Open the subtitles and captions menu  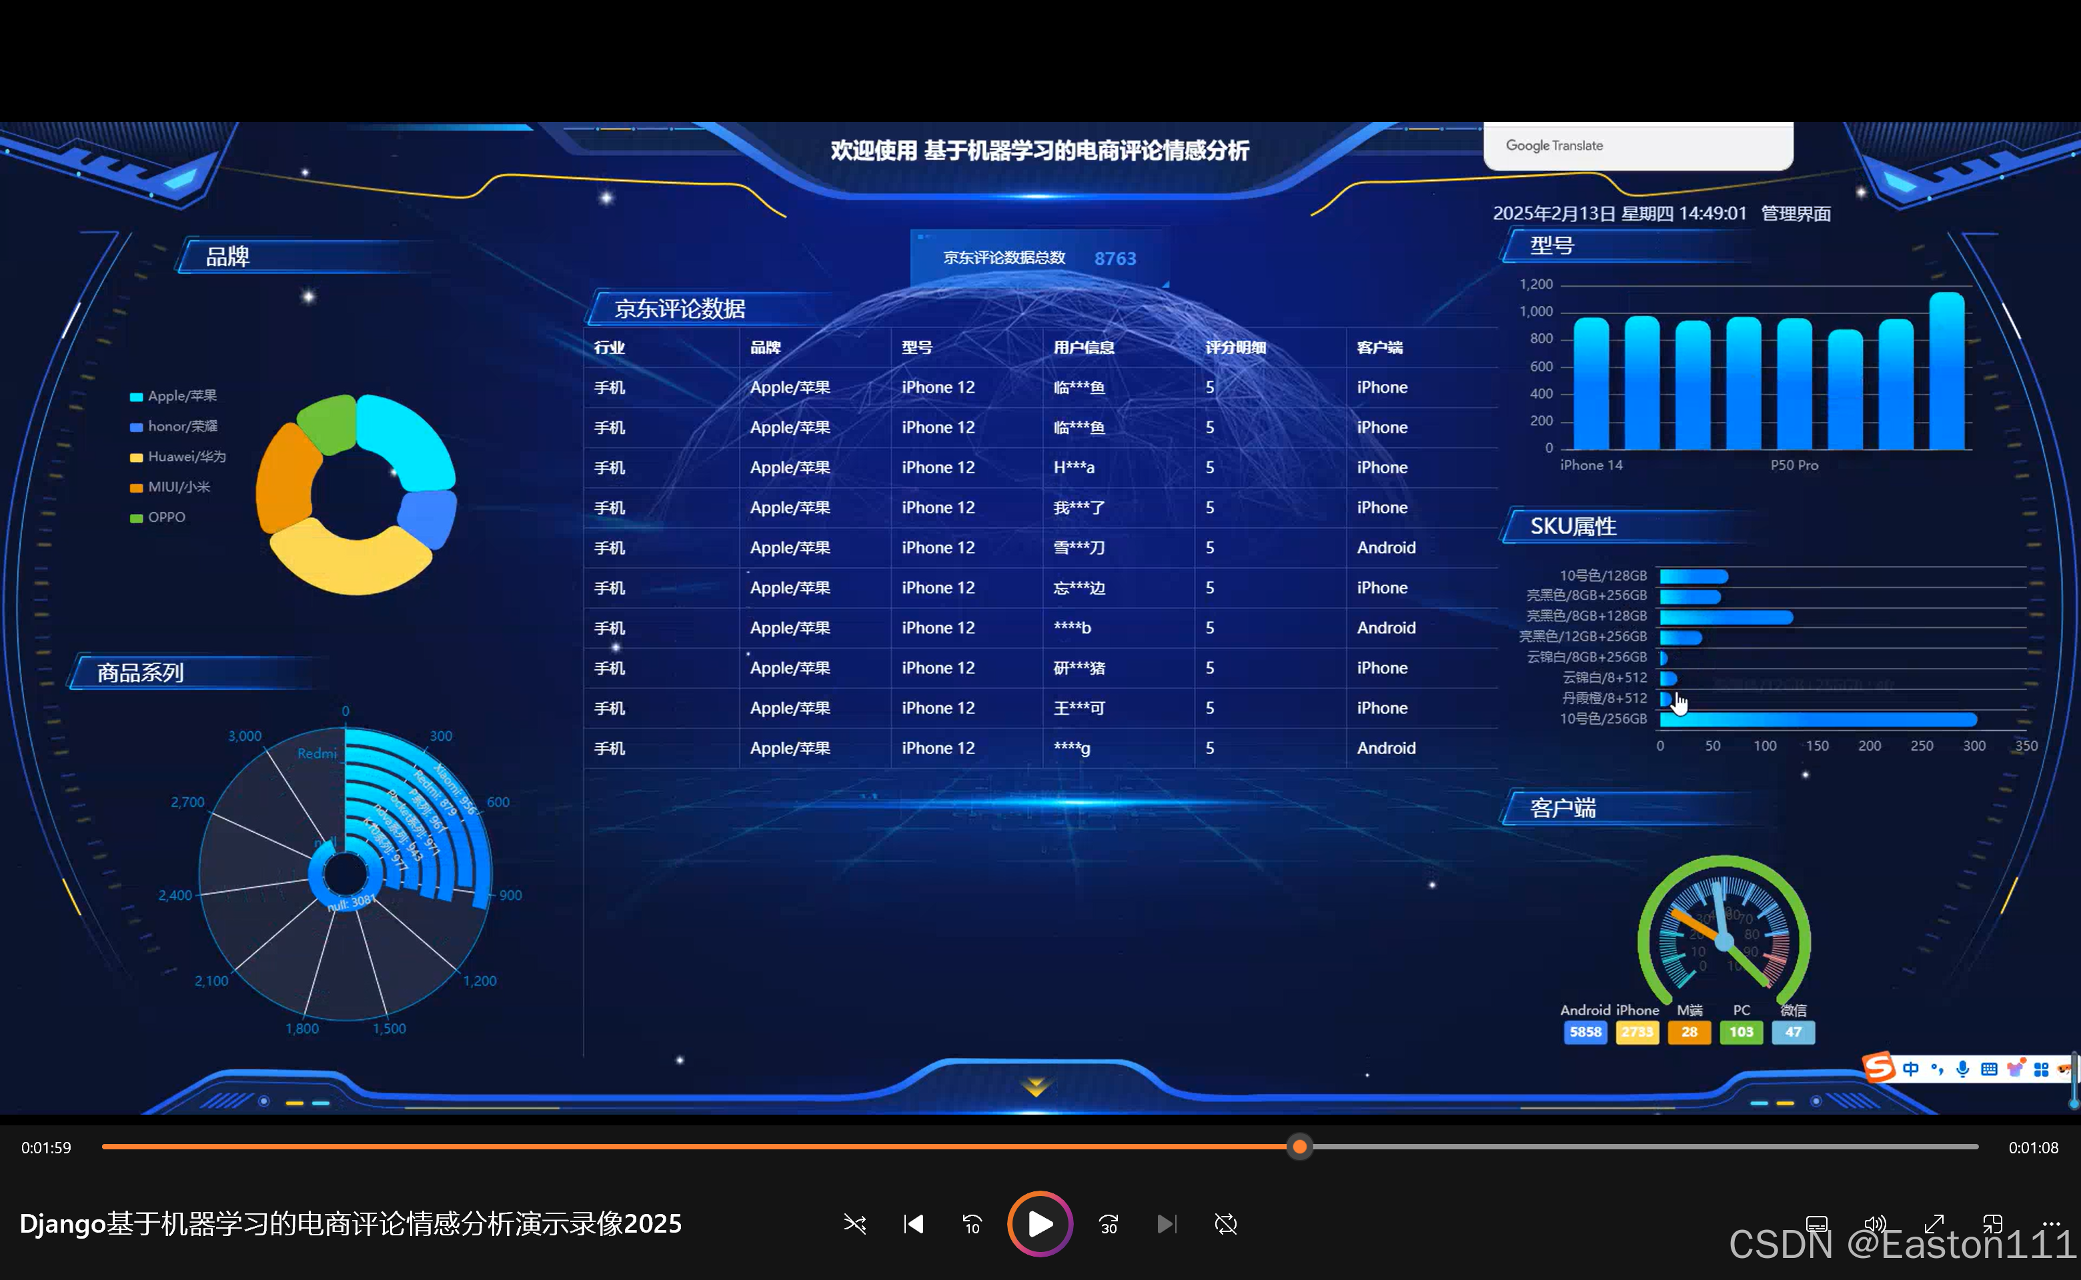[1817, 1224]
